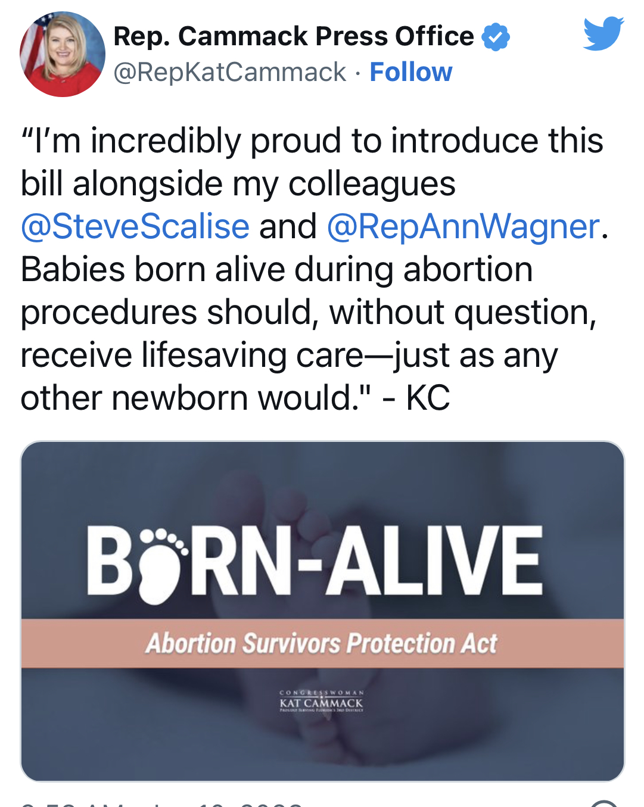Viewport: 644px width, 807px height.
Task: Open the @SteveScalise mention
Action: (135, 226)
